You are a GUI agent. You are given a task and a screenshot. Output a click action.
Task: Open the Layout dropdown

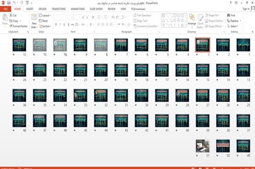(x=45, y=15)
